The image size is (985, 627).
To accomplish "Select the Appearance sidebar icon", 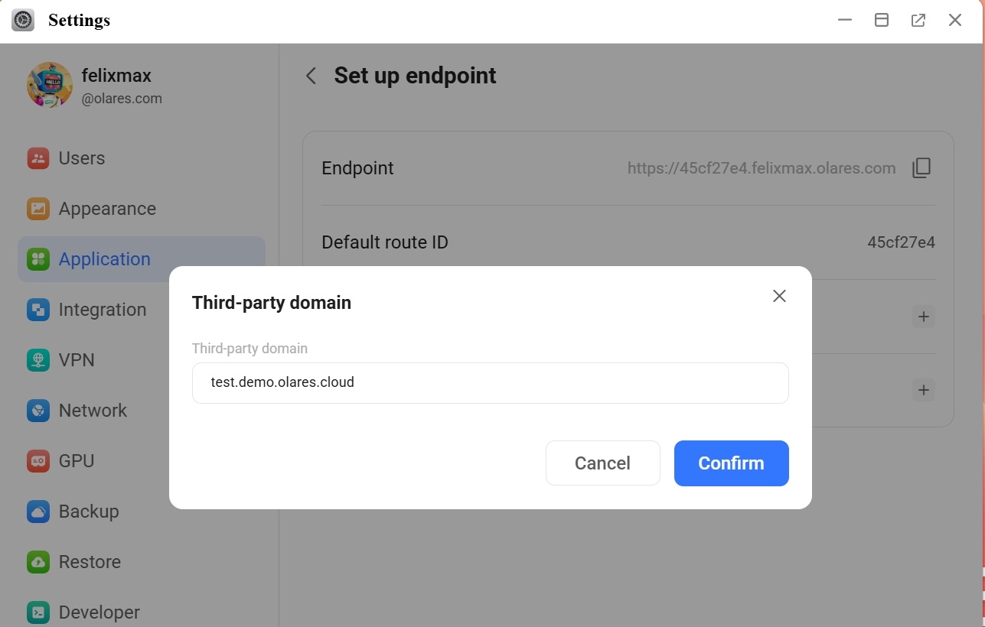I will [x=38, y=209].
